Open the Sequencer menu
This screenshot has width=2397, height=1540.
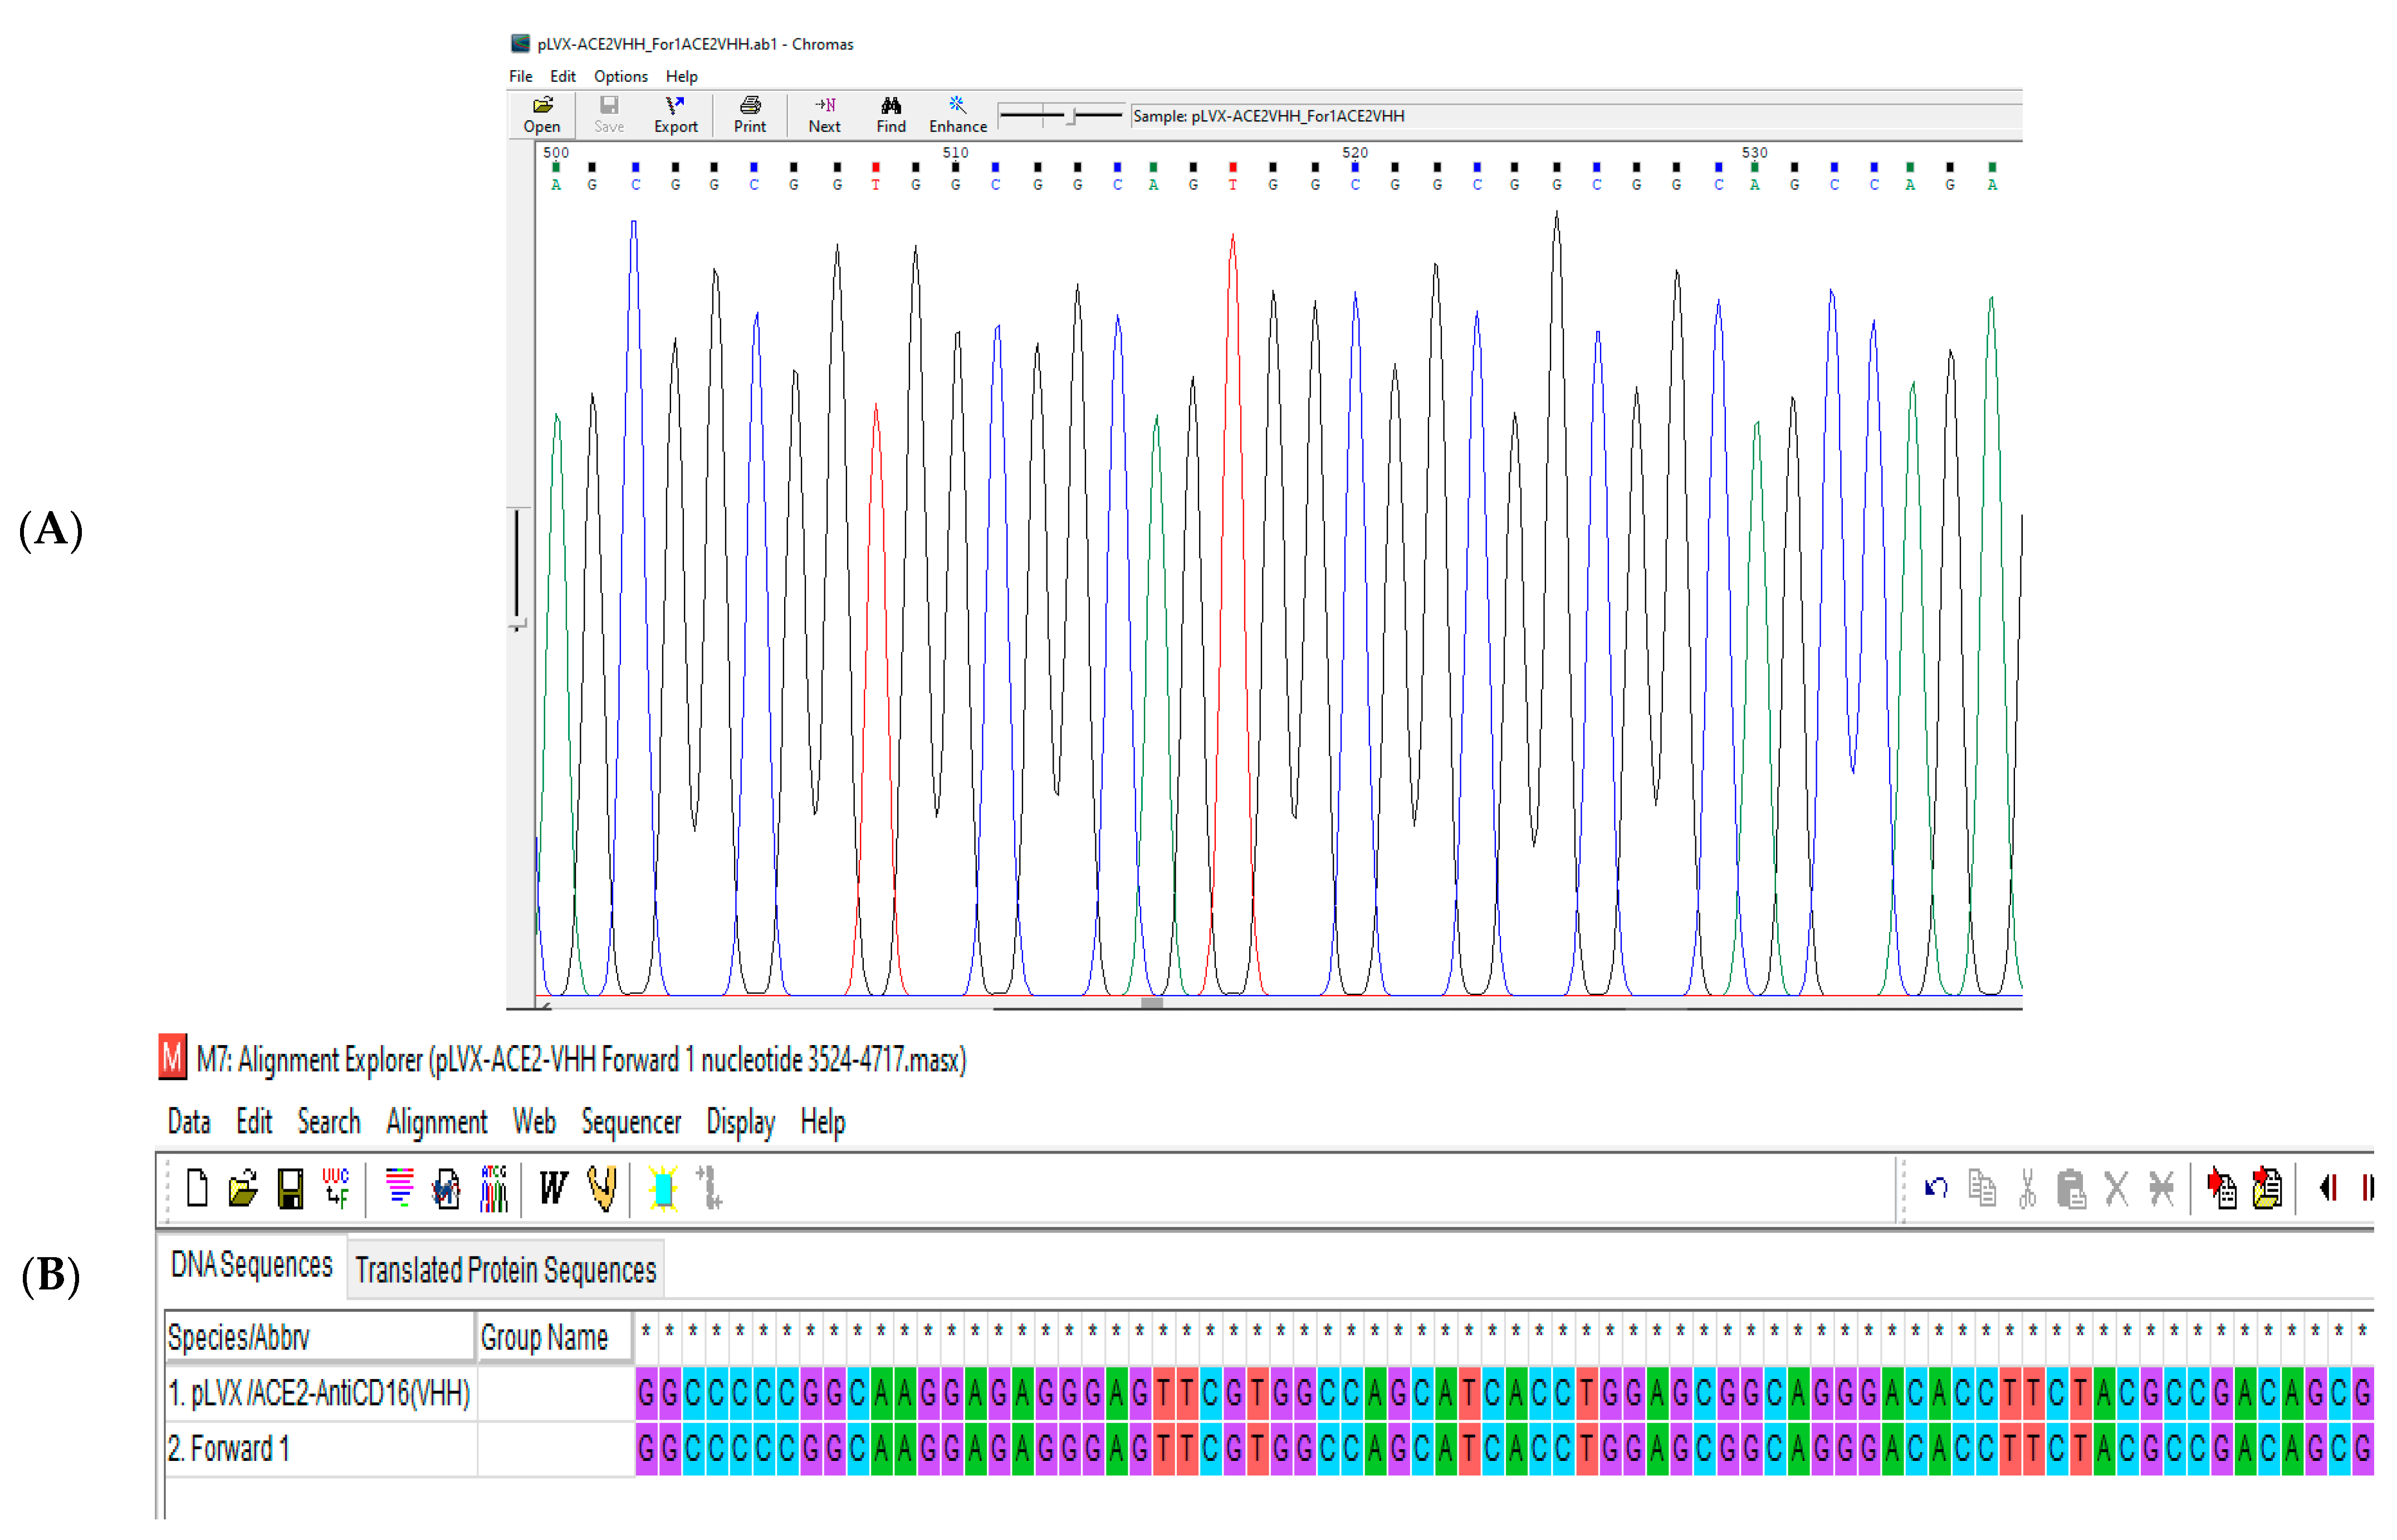(630, 1122)
